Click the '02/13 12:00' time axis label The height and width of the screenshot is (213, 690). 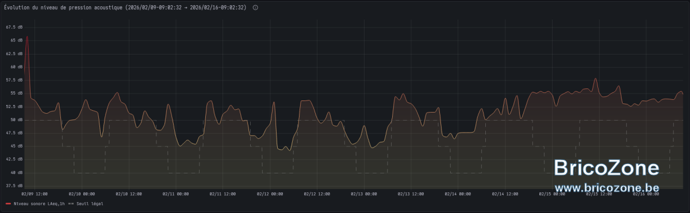click(x=412, y=194)
